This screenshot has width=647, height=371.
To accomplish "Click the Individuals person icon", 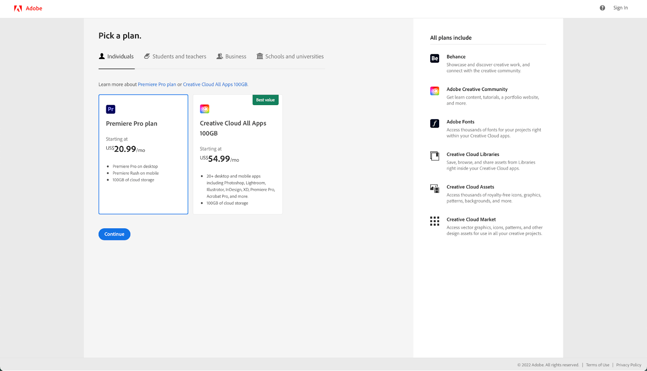I will pos(102,56).
